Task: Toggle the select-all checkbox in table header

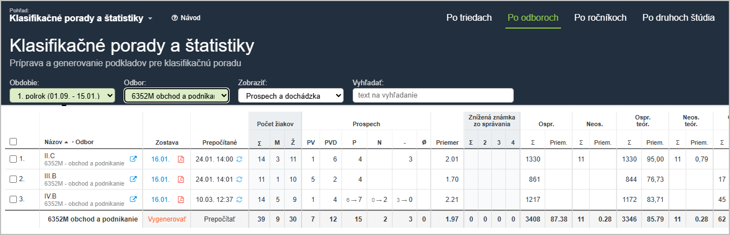Action: coord(13,142)
